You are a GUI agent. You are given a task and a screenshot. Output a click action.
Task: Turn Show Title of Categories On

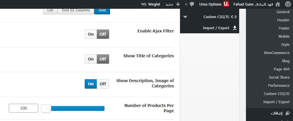[91, 59]
